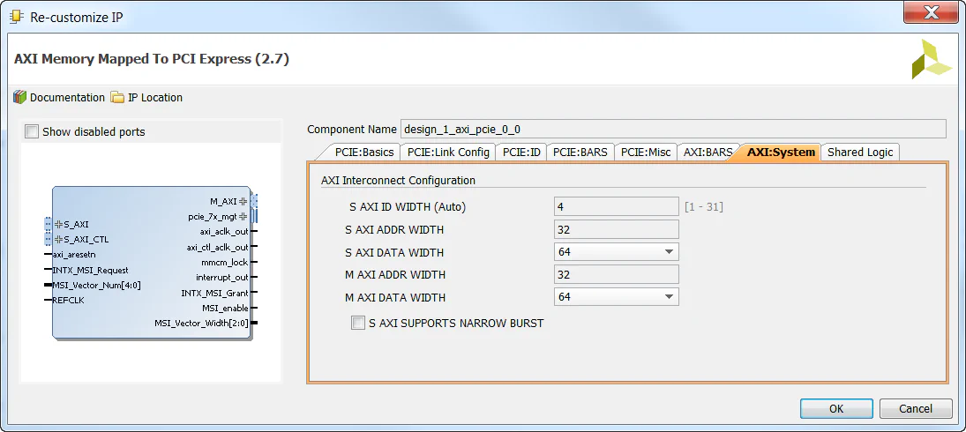Screen dimensions: 966x432
Task: Open the M AXI DATA WIDTH dropdown
Action: point(616,296)
